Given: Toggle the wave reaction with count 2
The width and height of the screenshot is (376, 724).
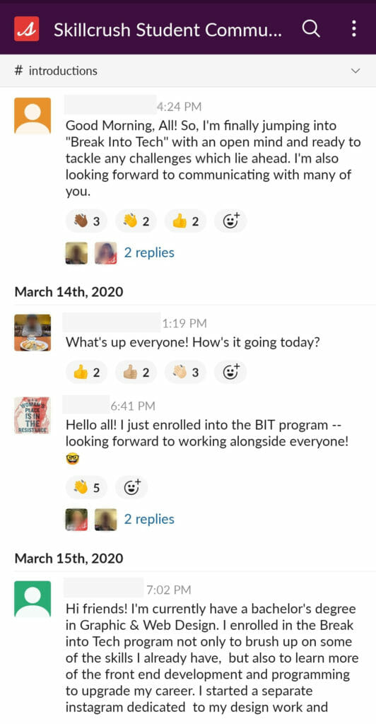Looking at the screenshot, I should coord(136,221).
